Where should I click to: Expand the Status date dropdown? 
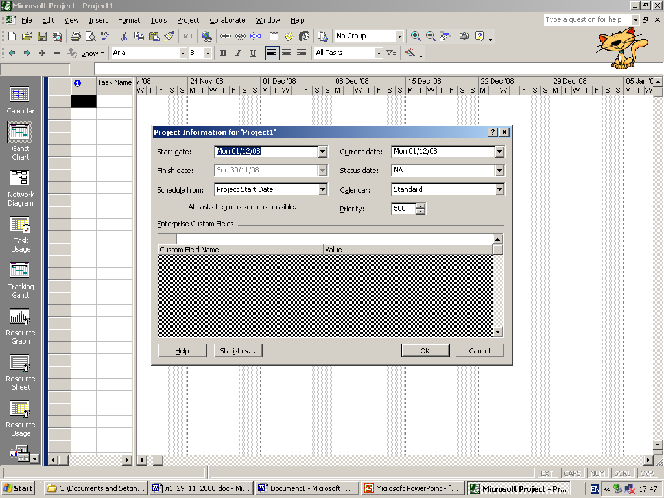click(500, 171)
